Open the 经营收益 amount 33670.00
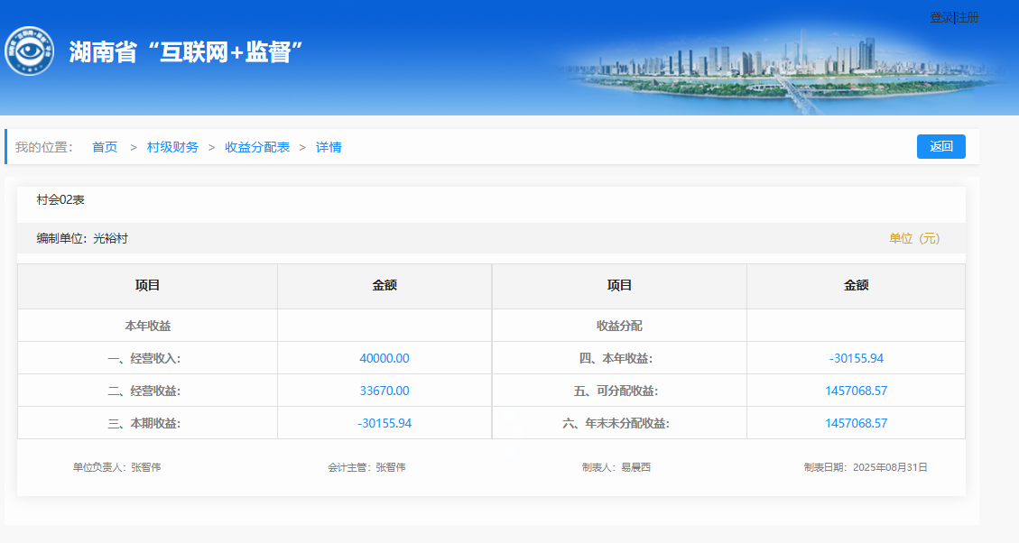Viewport: 1019px width, 543px height. (x=384, y=391)
